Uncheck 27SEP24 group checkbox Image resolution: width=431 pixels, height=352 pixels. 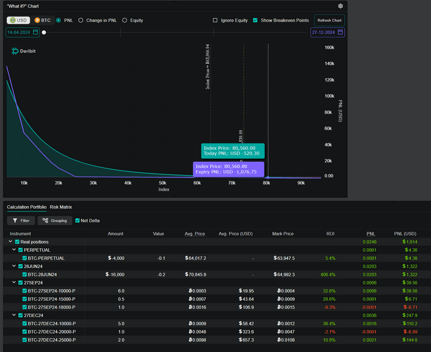point(20,282)
